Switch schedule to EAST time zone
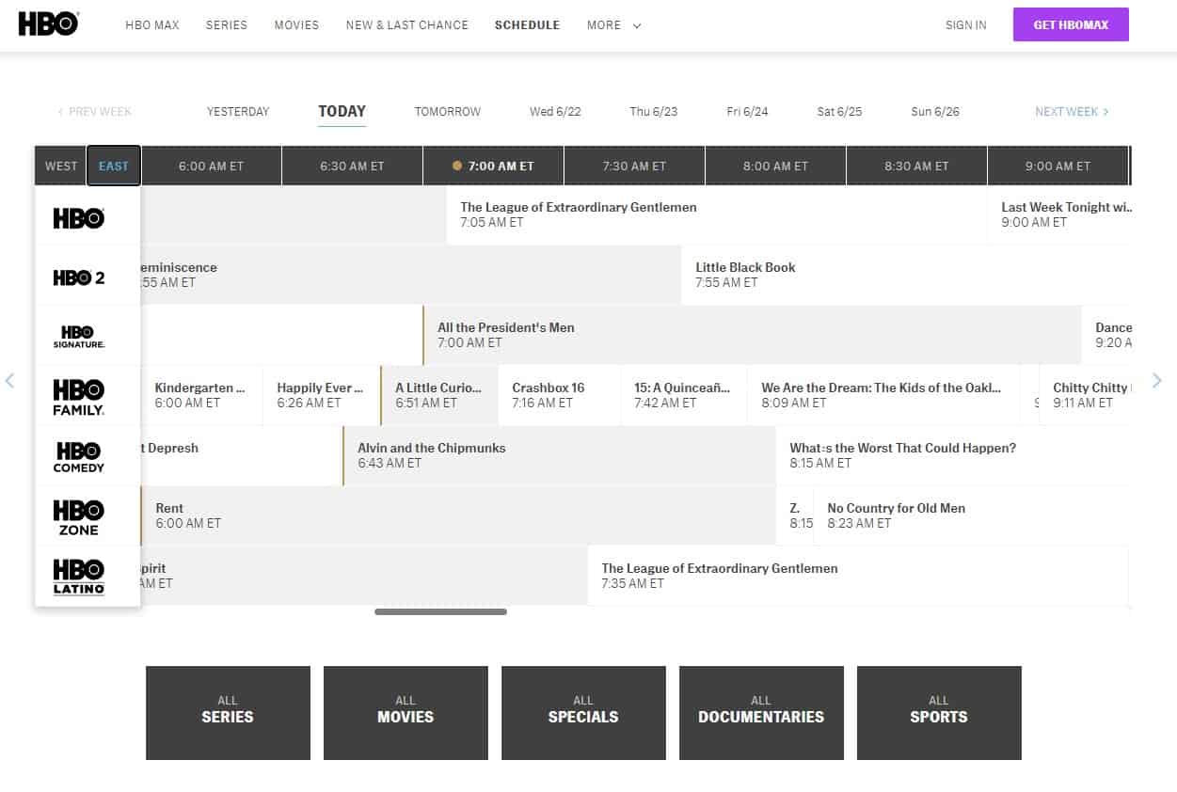The image size is (1177, 792). click(114, 166)
